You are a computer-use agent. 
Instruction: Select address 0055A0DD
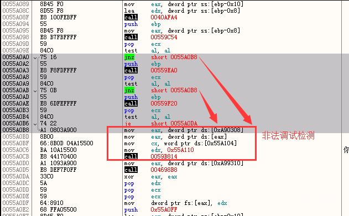[x=16, y=189]
